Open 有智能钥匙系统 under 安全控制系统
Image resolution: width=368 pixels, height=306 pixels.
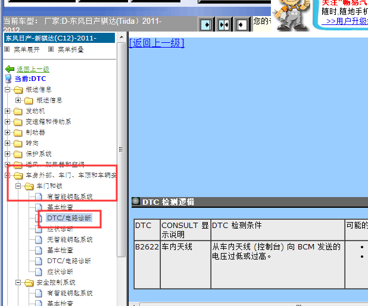click(x=70, y=293)
